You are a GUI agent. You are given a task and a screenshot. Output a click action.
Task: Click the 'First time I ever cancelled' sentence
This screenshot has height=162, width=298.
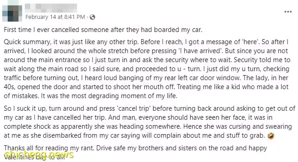click(103, 30)
